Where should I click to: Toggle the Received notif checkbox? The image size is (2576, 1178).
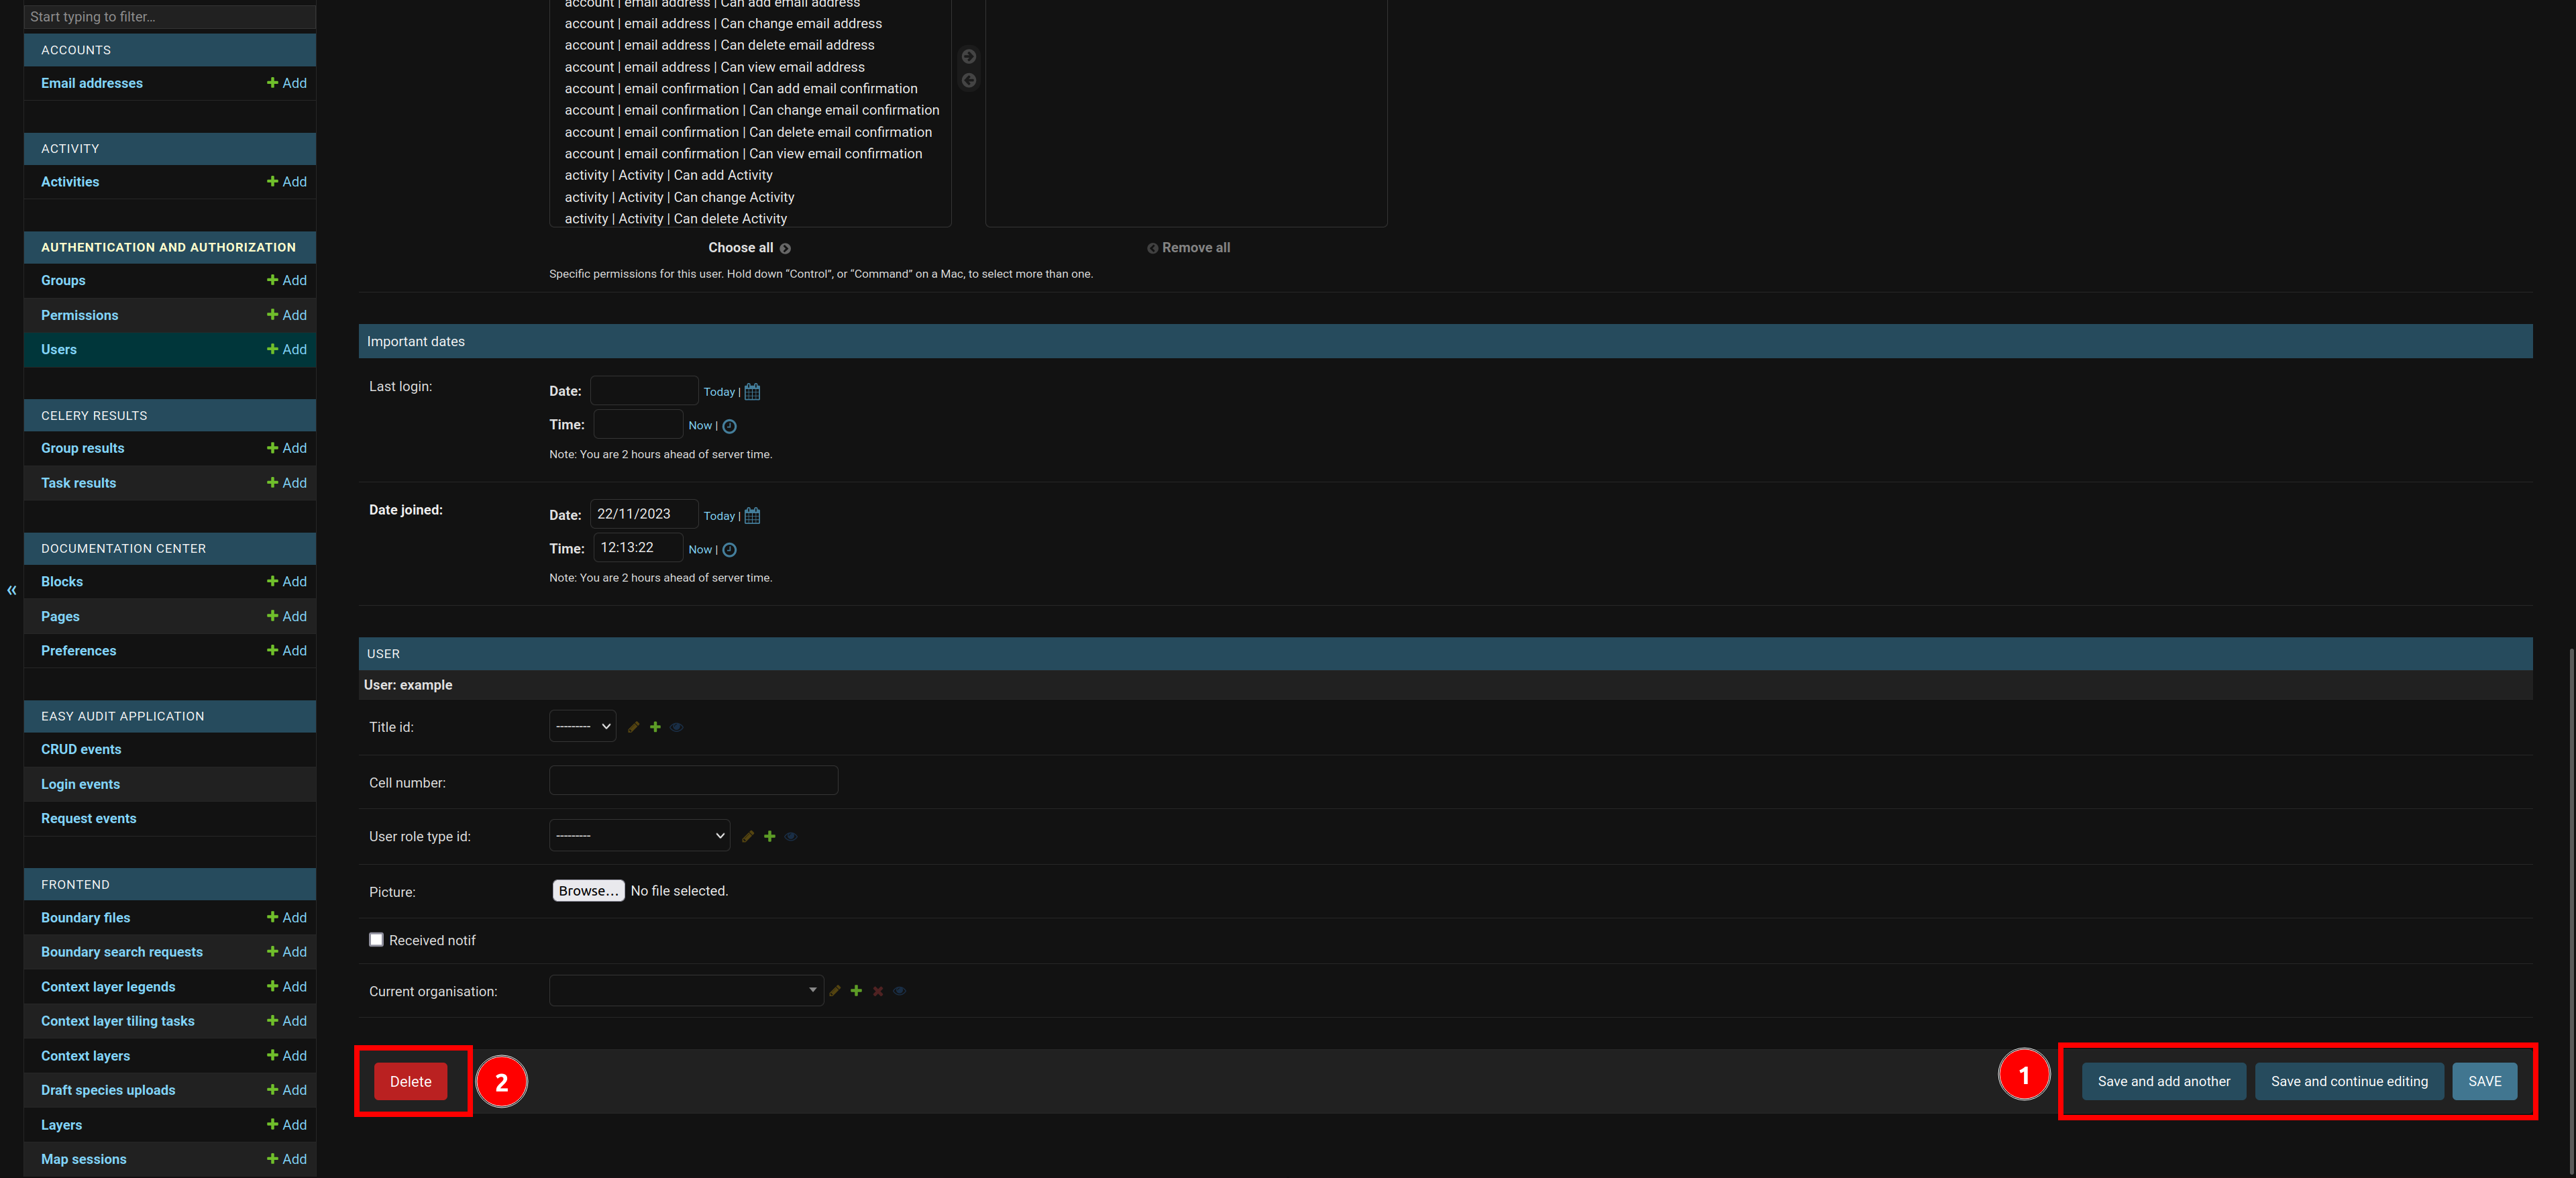click(x=374, y=938)
